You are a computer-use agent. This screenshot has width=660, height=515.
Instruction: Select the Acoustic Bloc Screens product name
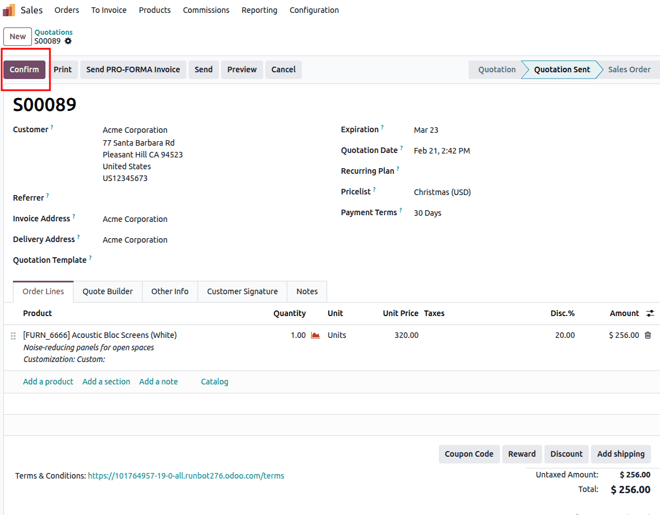[100, 336]
